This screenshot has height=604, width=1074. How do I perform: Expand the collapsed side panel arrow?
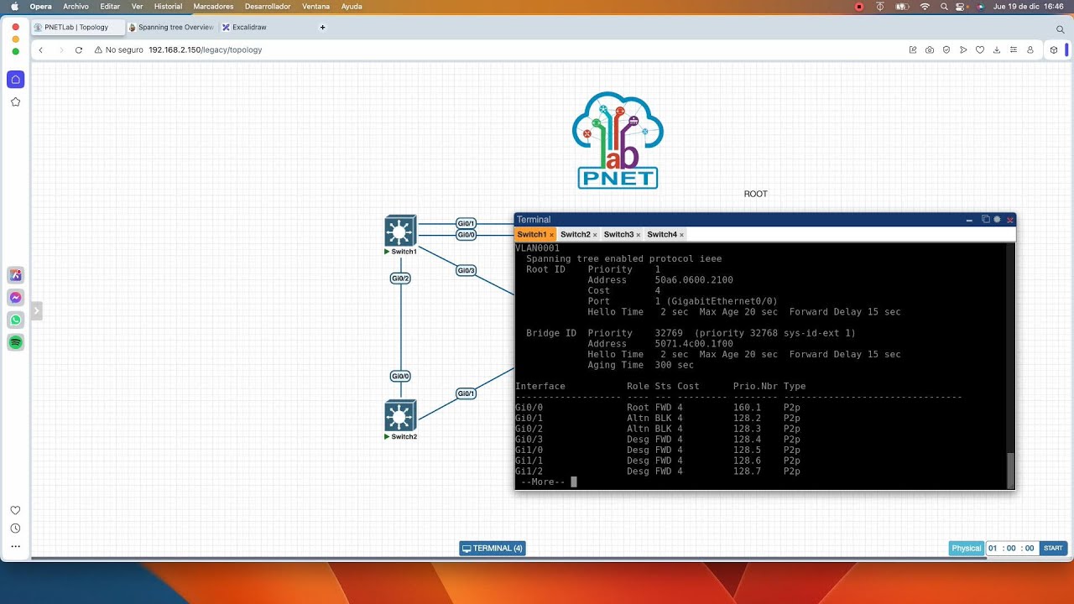[36, 311]
